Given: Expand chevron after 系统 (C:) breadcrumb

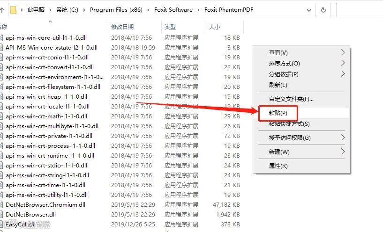Looking at the screenshot, I should [x=84, y=10].
